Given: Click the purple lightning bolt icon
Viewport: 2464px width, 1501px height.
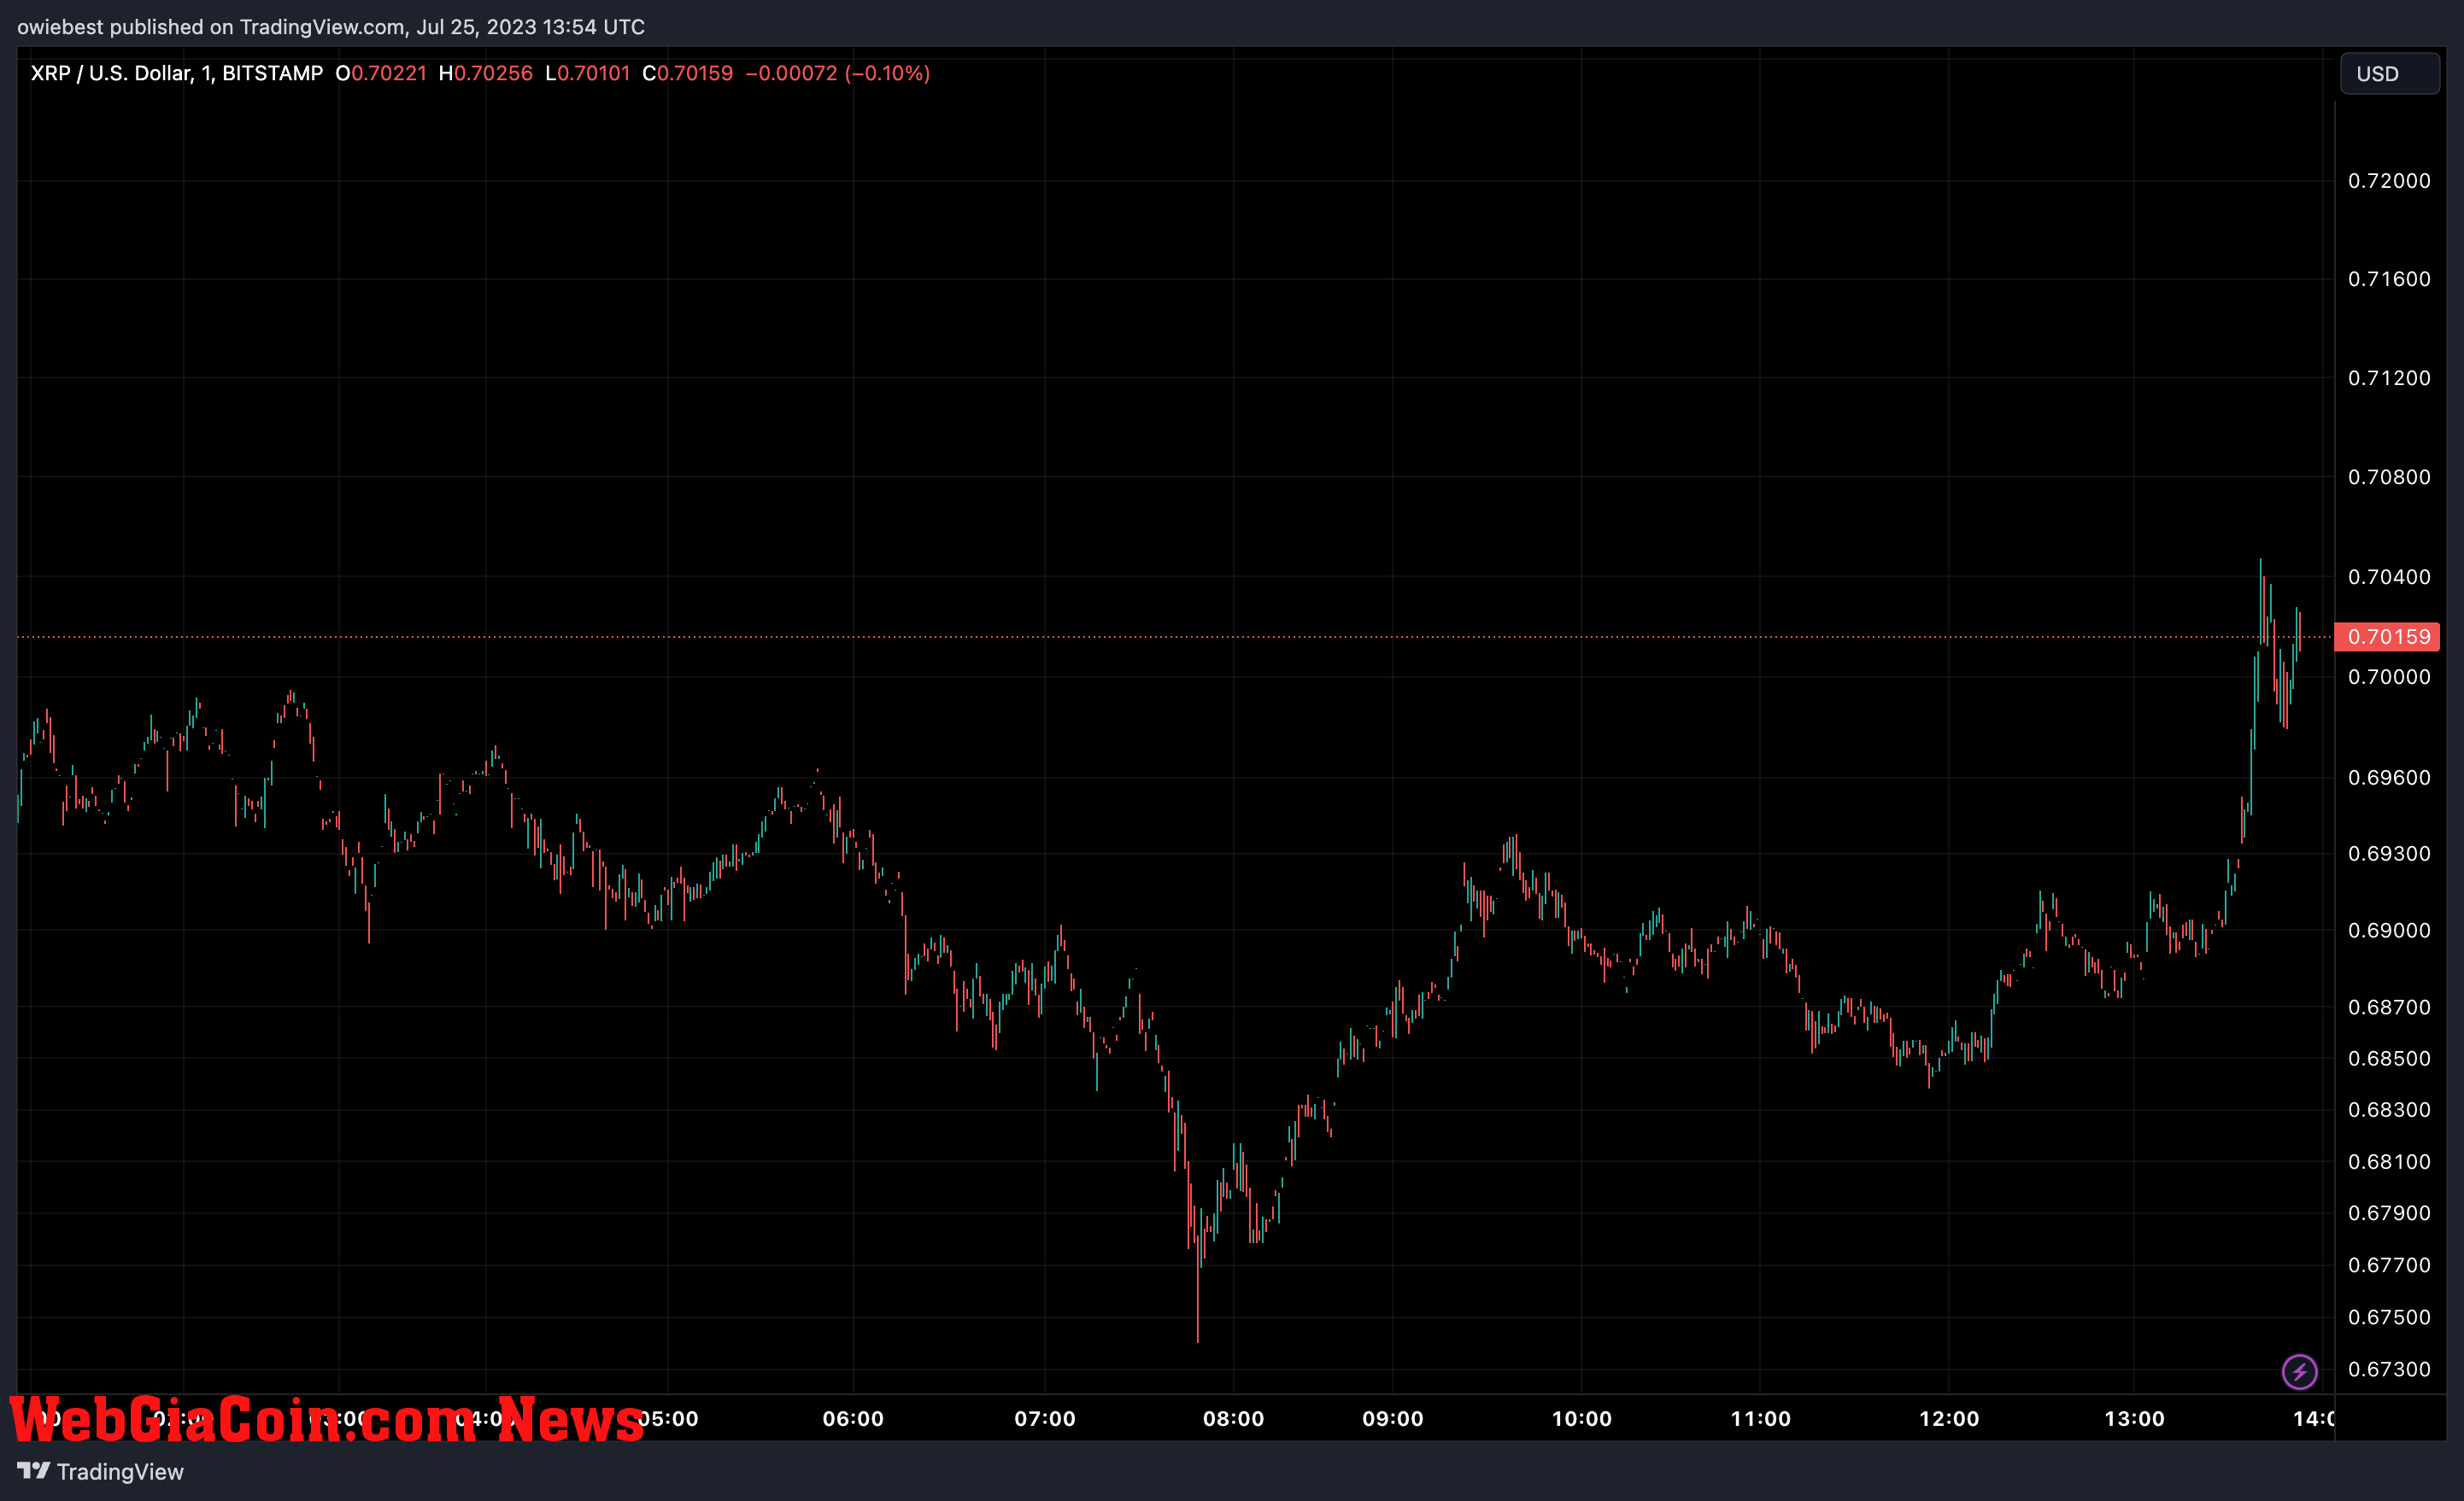Looking at the screenshot, I should pos(2299,1371).
